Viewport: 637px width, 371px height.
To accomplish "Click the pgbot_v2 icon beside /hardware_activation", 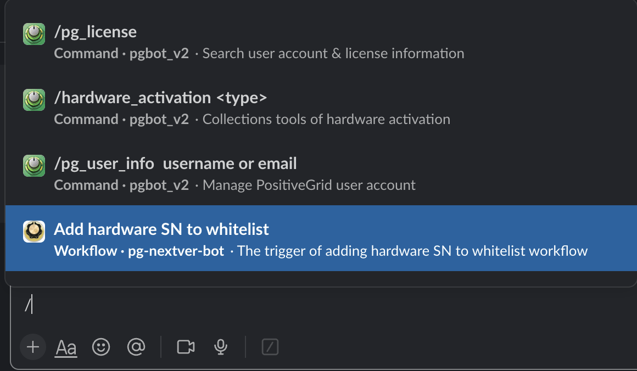I will click(x=34, y=100).
